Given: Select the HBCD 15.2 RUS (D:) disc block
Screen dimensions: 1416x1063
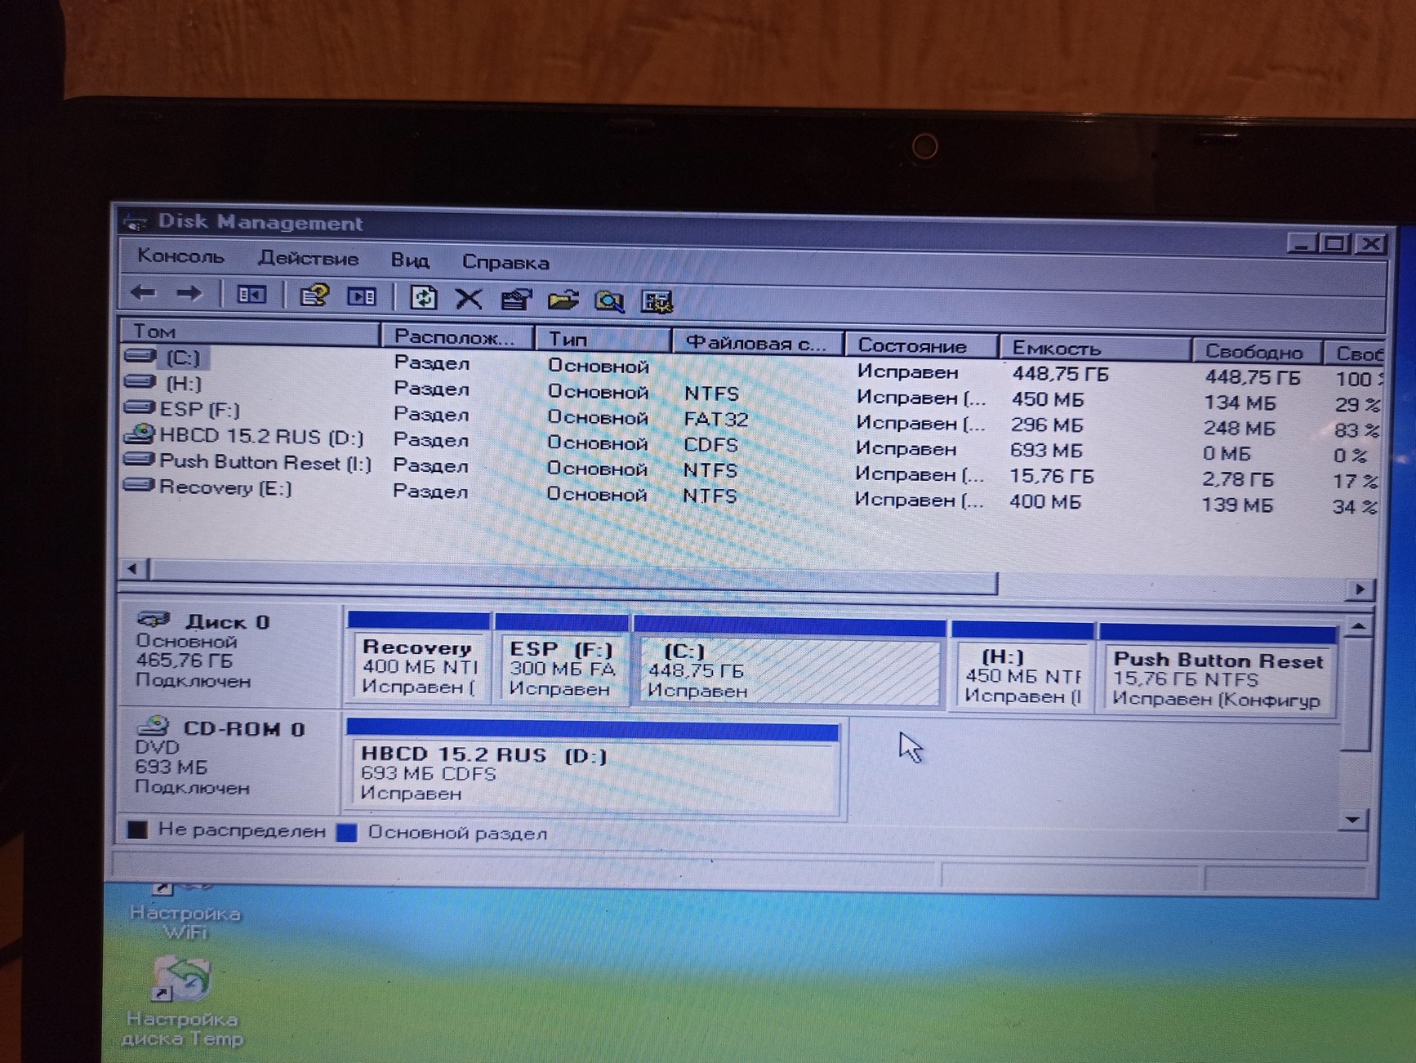Looking at the screenshot, I should point(593,767).
